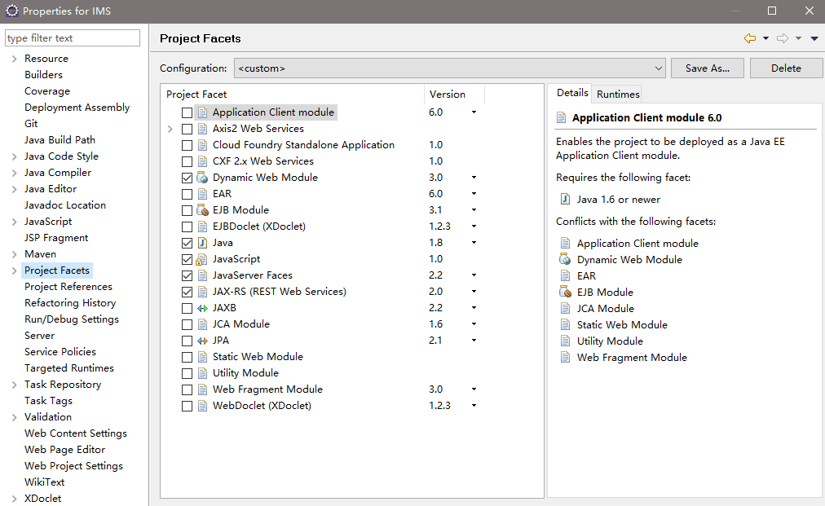Go back with the yellow back arrow
The width and height of the screenshot is (825, 506).
tap(750, 37)
